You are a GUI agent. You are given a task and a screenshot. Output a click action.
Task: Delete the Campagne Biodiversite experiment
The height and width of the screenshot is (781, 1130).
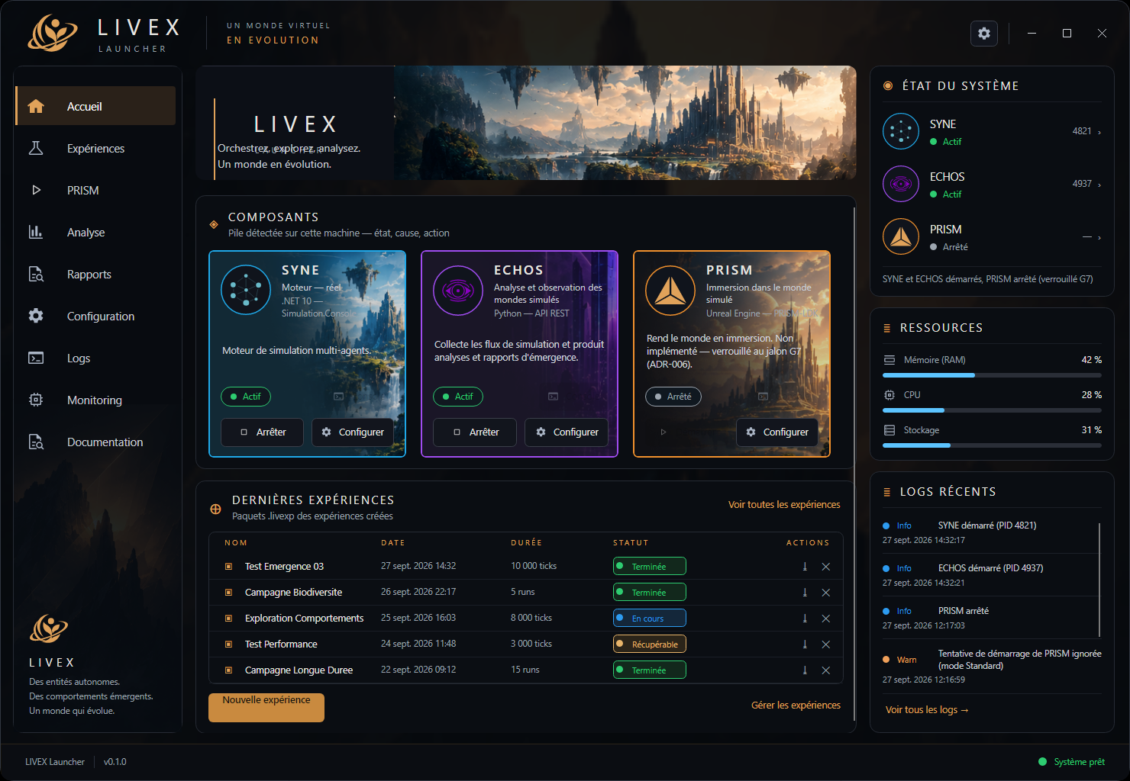pos(825,593)
